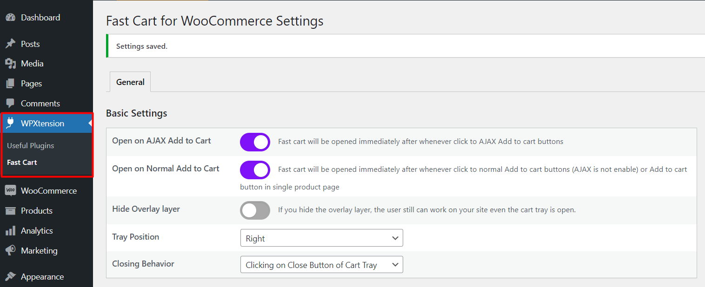Click the 'Fast Cart for WooCommerce Settings' title

215,21
